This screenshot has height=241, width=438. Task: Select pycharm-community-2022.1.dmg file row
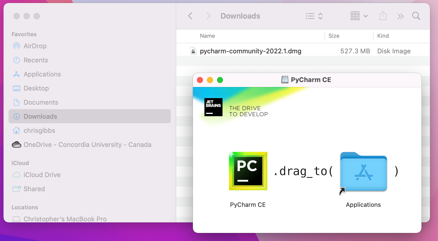click(x=303, y=51)
